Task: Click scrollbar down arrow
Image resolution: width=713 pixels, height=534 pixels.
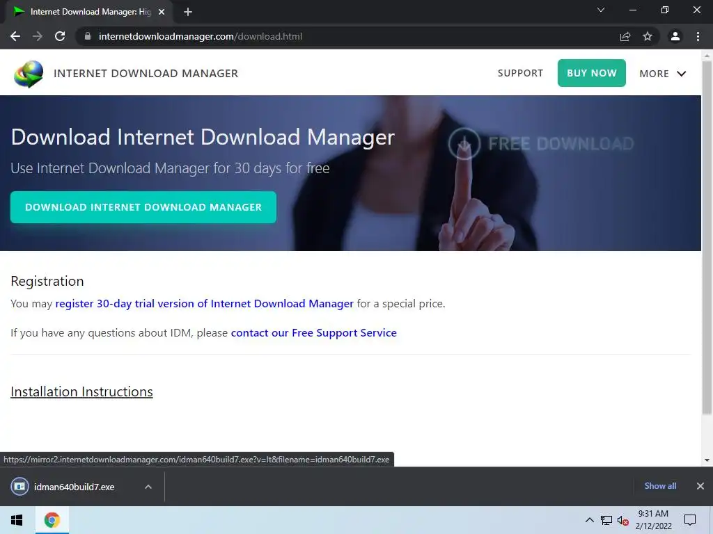Action: 707,460
